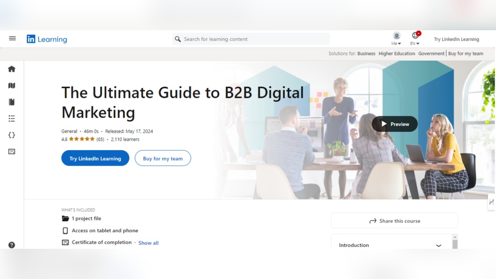Go to Home in sidebar
Image resolution: width=496 pixels, height=279 pixels.
click(x=12, y=69)
